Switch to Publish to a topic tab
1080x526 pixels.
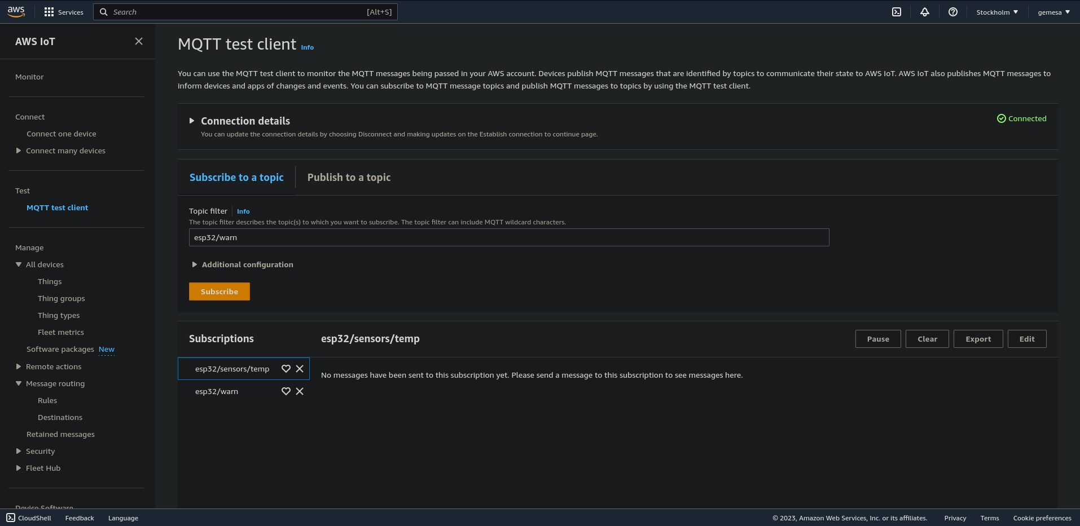[x=349, y=178]
